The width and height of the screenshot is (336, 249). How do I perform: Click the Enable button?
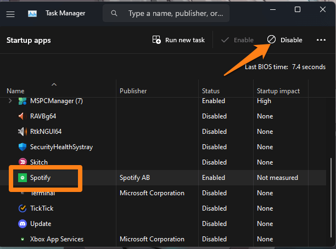pyautogui.click(x=237, y=40)
